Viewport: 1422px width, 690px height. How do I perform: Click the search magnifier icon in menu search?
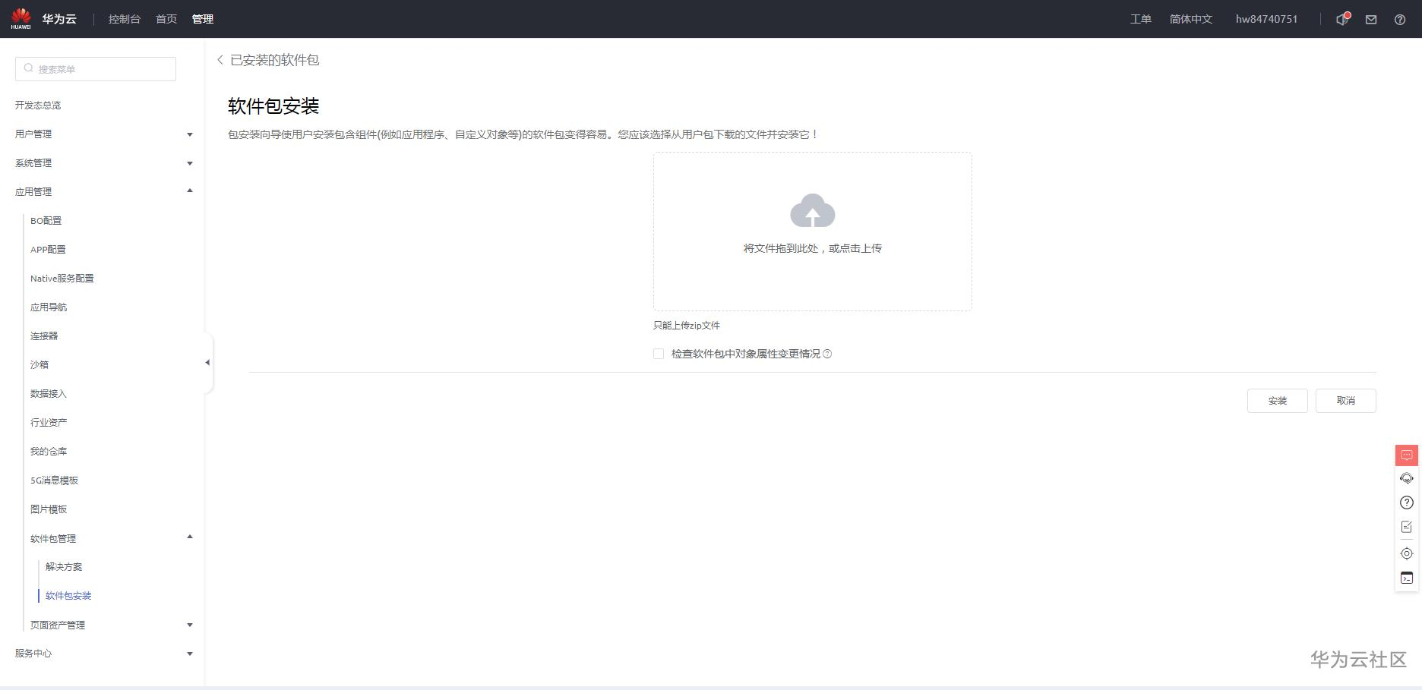29,68
